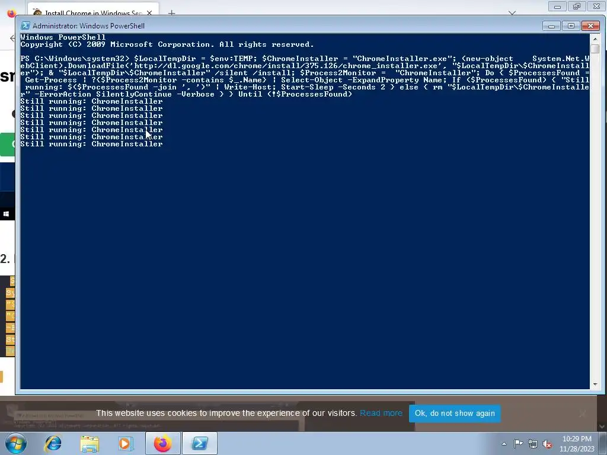The height and width of the screenshot is (455, 607).
Task: Click the Windows logo on the webpage
Action: click(6, 214)
